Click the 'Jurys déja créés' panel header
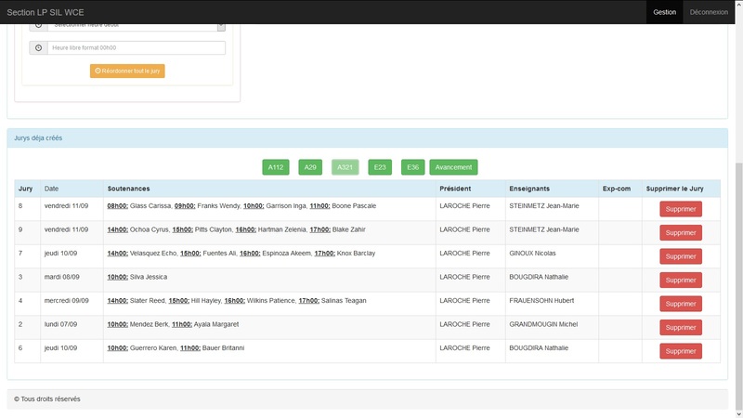743x418 pixels. pyautogui.click(x=39, y=137)
